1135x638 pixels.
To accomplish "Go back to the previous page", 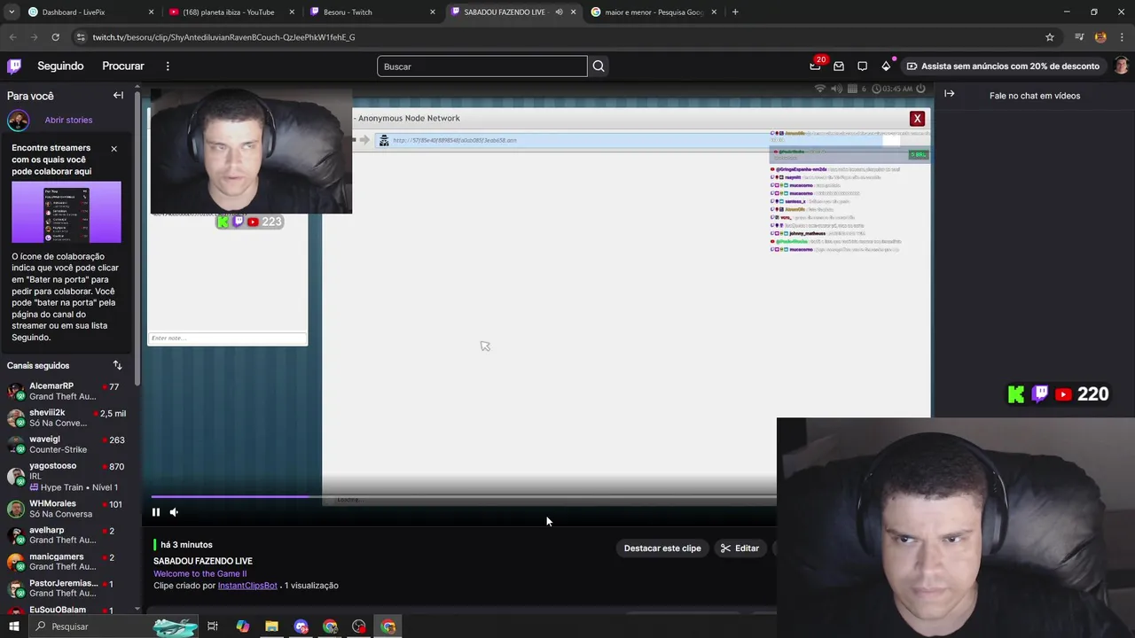I will pos(13,37).
